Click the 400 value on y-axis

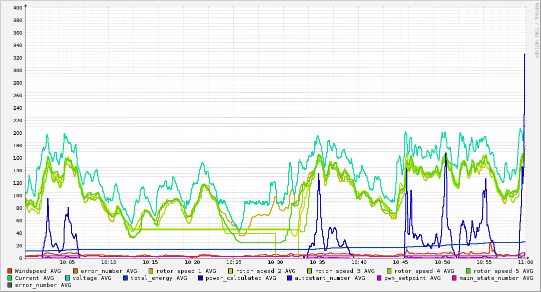pyautogui.click(x=18, y=8)
